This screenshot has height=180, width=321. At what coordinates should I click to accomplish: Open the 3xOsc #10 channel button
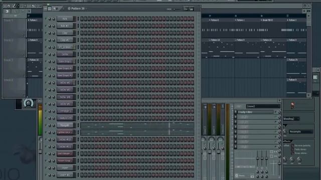pos(65,139)
